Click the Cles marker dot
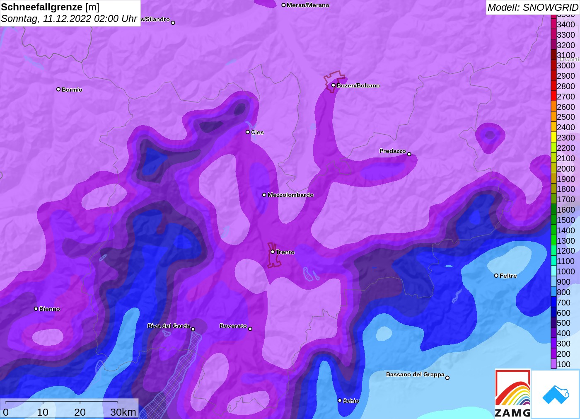Image resolution: width=580 pixels, height=419 pixels. 248,132
